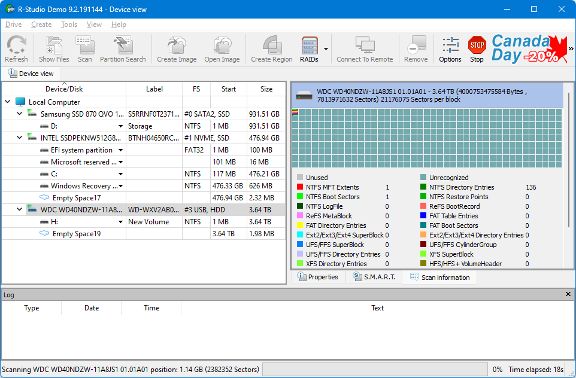The width and height of the screenshot is (576, 378).
Task: Select the Storage label cell
Action: tap(154, 126)
